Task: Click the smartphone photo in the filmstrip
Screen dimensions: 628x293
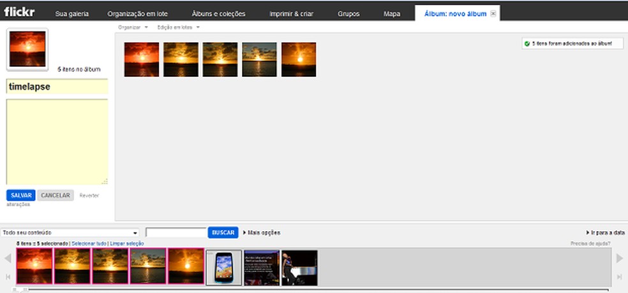Action: coord(224,268)
